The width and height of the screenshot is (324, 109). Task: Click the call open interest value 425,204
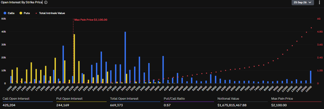tap(9, 105)
